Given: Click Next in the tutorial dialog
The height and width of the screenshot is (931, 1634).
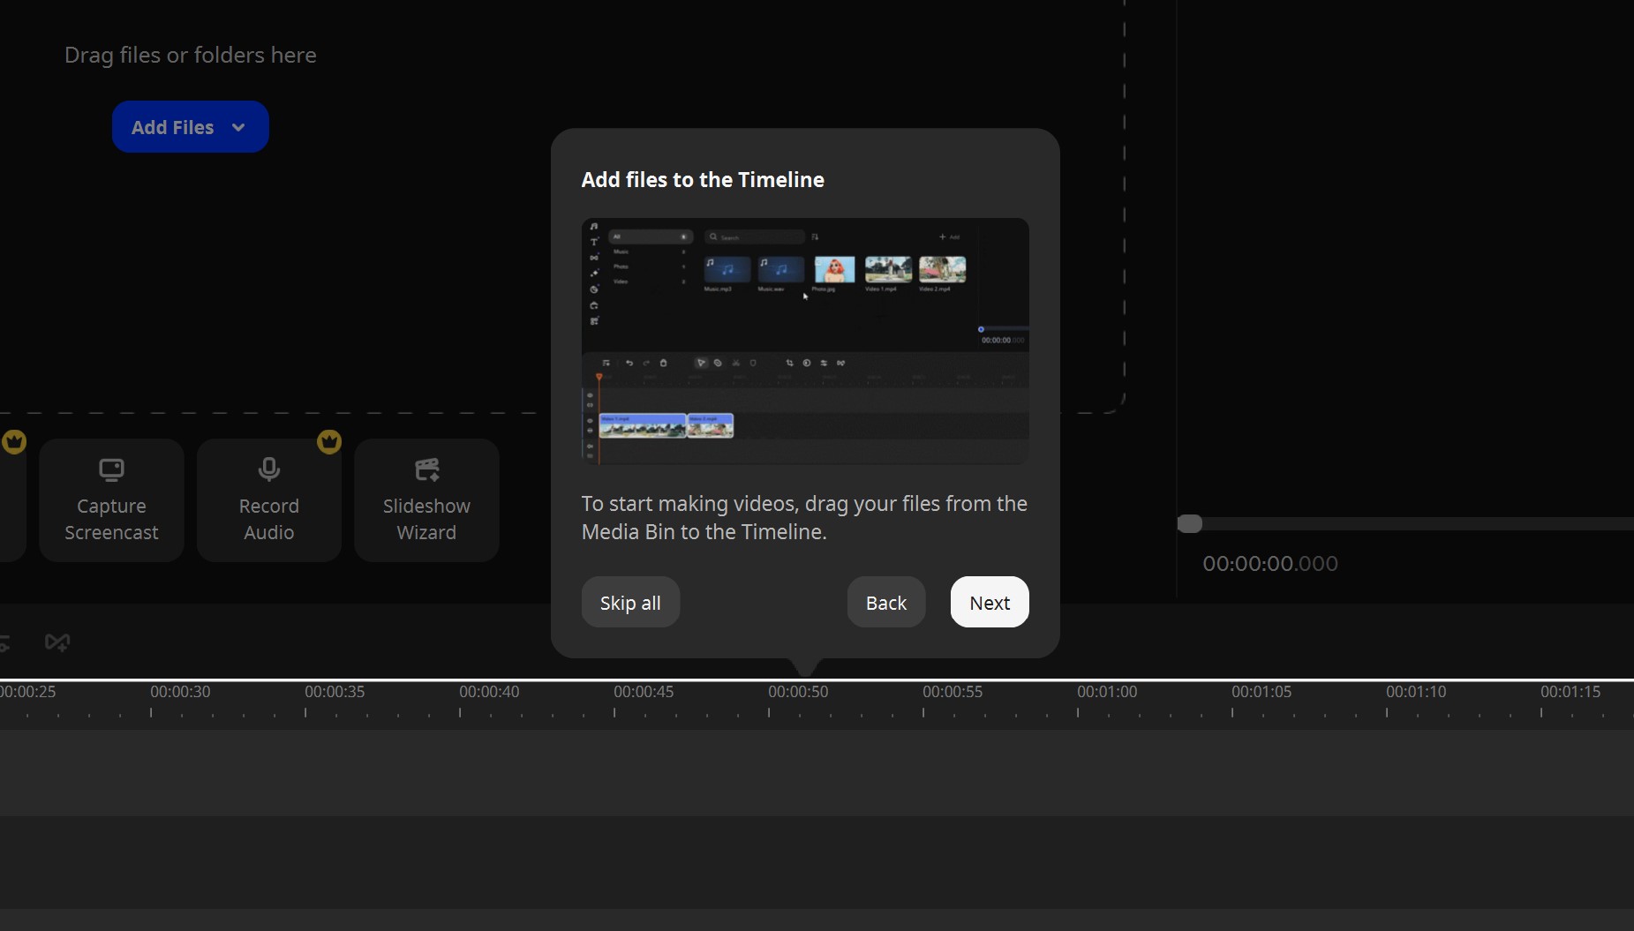Looking at the screenshot, I should 989,602.
